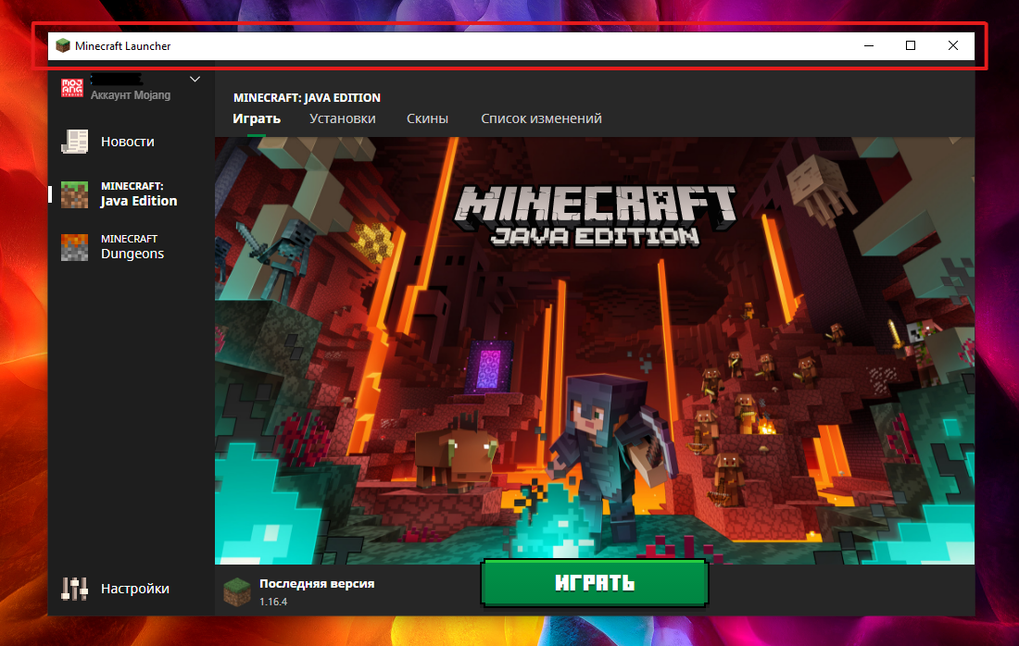This screenshot has height=646, width=1019.
Task: Open the Скины tab
Action: click(428, 118)
